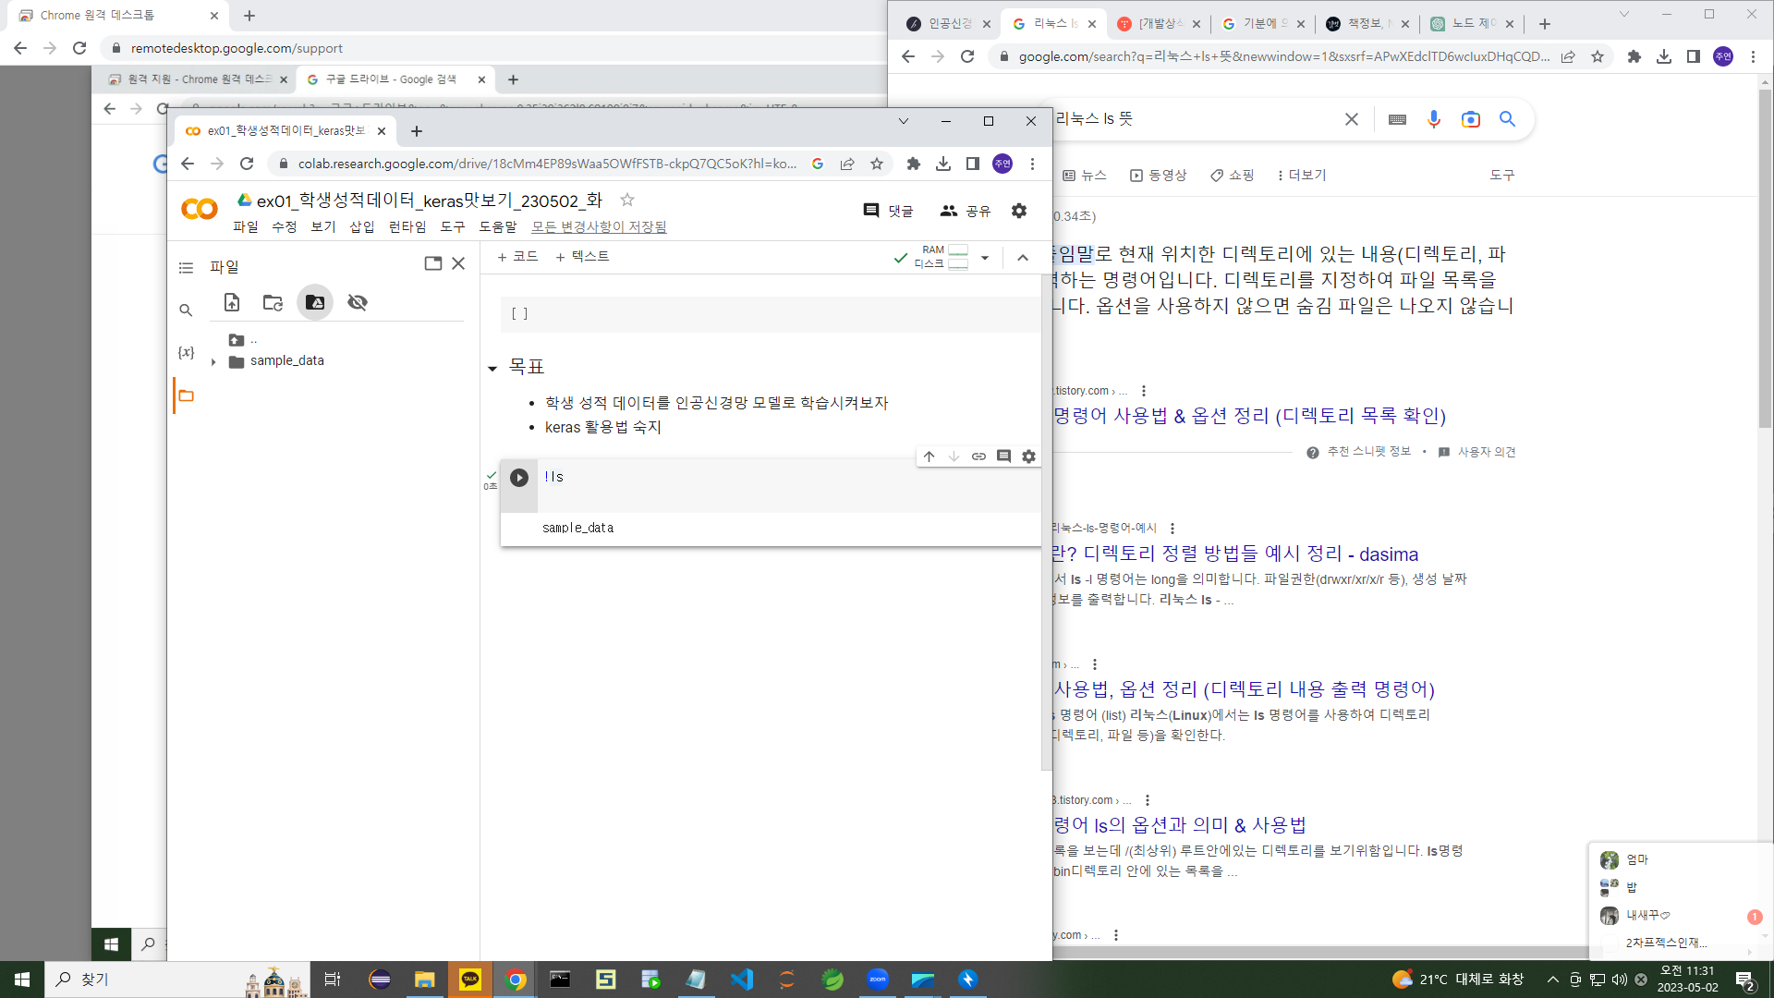Screen dimensions: 1774x998
Task: Copy link to cell icon
Action: point(978,456)
